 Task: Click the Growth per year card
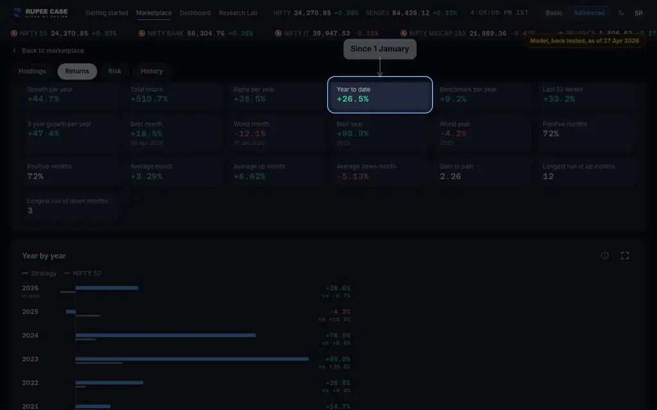click(x=71, y=95)
